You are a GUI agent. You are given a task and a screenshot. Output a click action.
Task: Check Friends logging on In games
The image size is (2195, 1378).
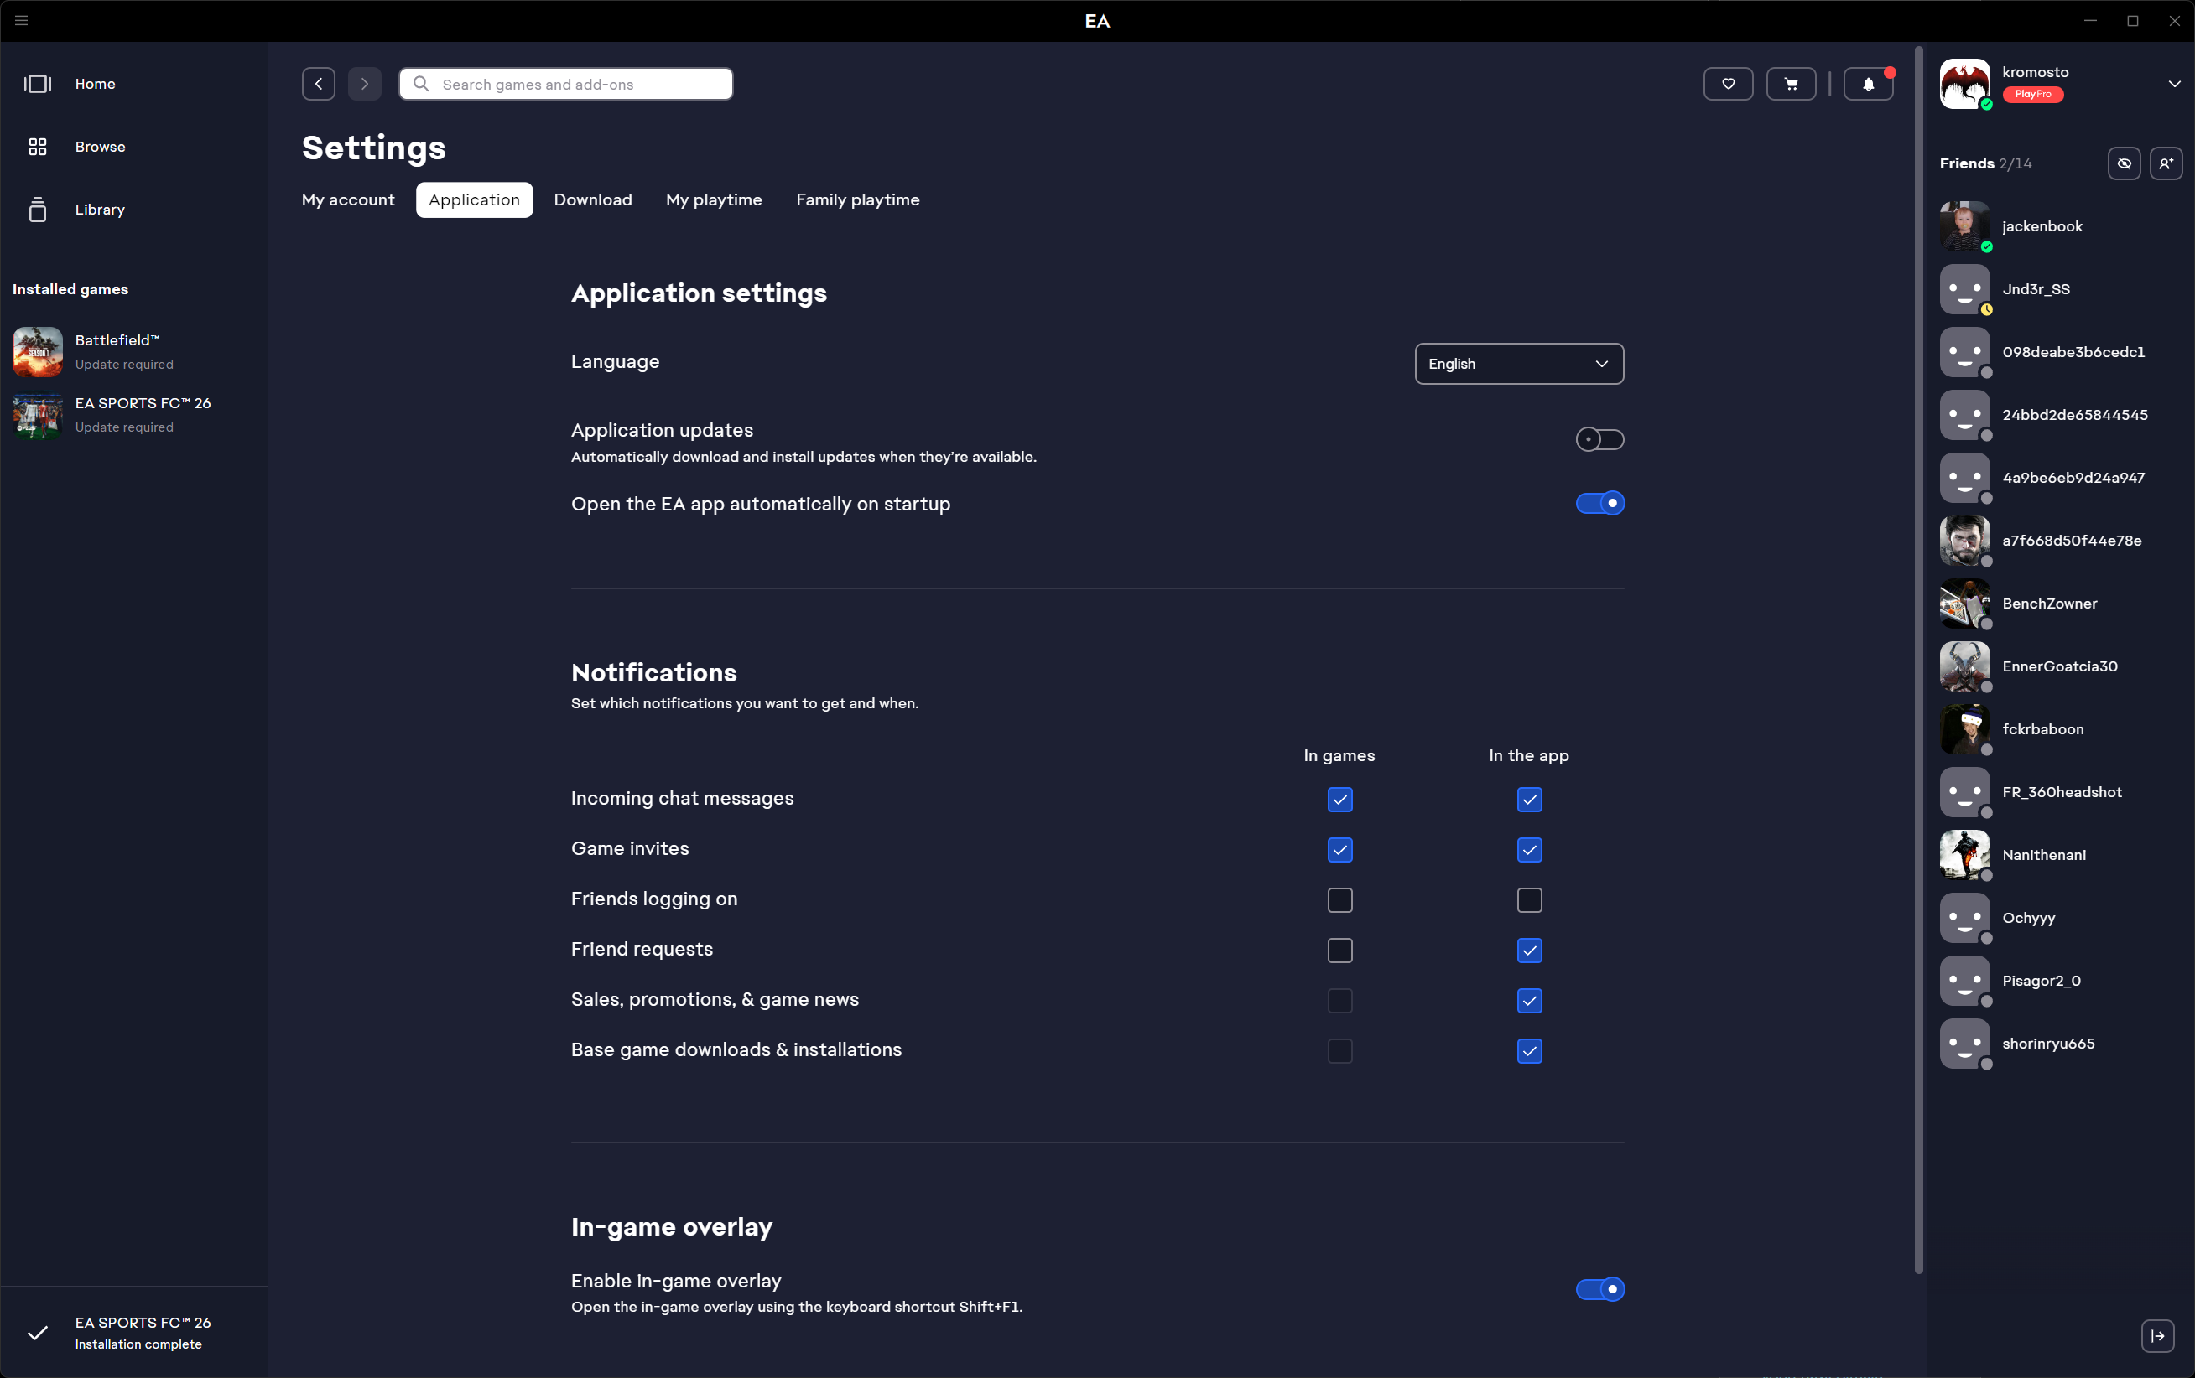(x=1339, y=900)
